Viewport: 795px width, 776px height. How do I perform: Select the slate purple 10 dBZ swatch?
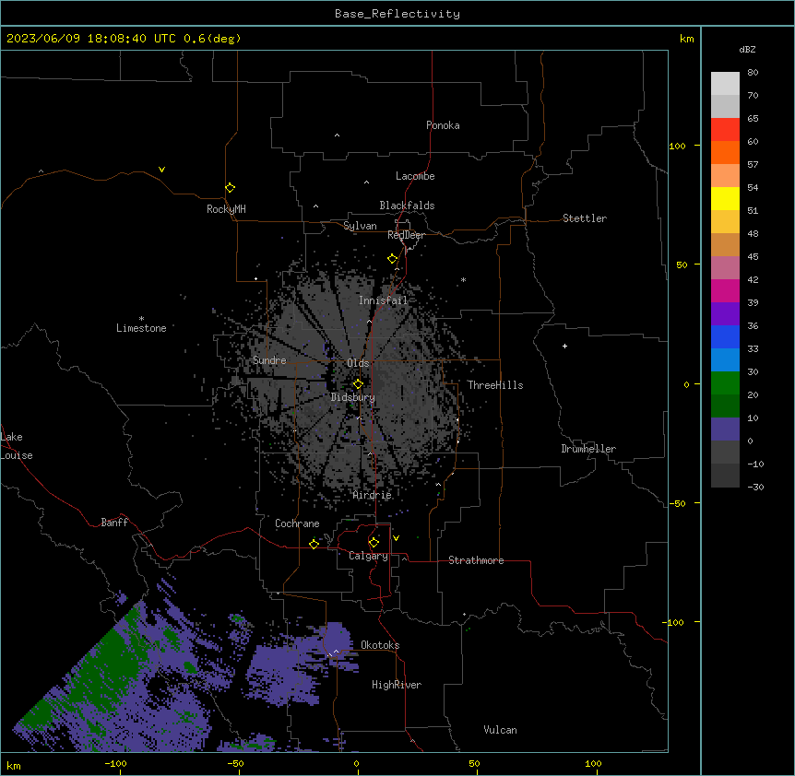tap(725, 429)
